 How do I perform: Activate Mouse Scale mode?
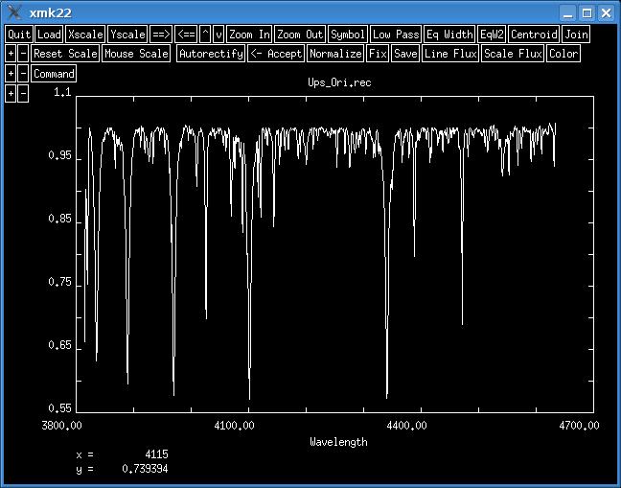click(x=136, y=54)
